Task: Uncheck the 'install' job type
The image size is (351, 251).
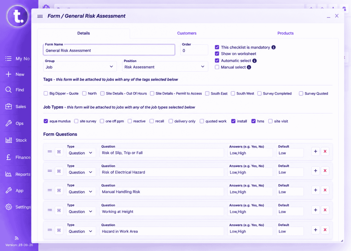Action: pos(233,121)
